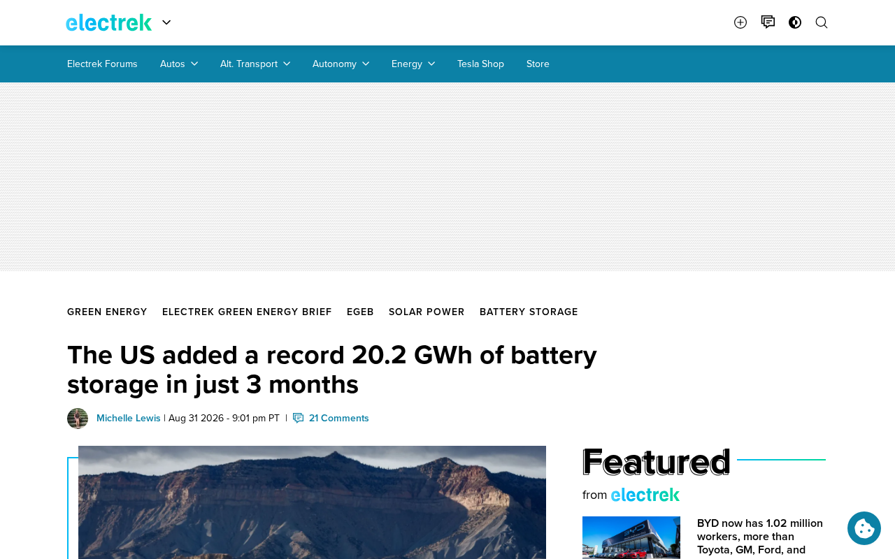
Task: Select the GREEN ENERGY category tag
Action: click(x=107, y=312)
